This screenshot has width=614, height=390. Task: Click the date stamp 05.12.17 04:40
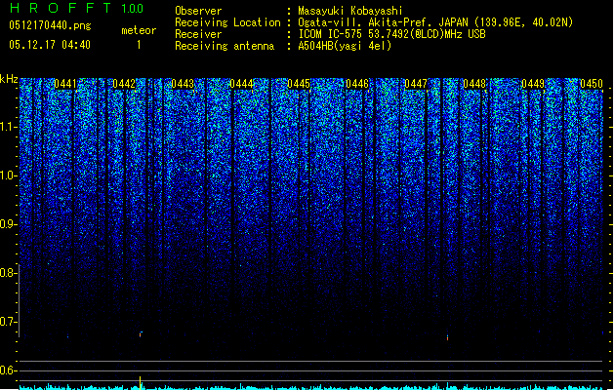click(50, 45)
